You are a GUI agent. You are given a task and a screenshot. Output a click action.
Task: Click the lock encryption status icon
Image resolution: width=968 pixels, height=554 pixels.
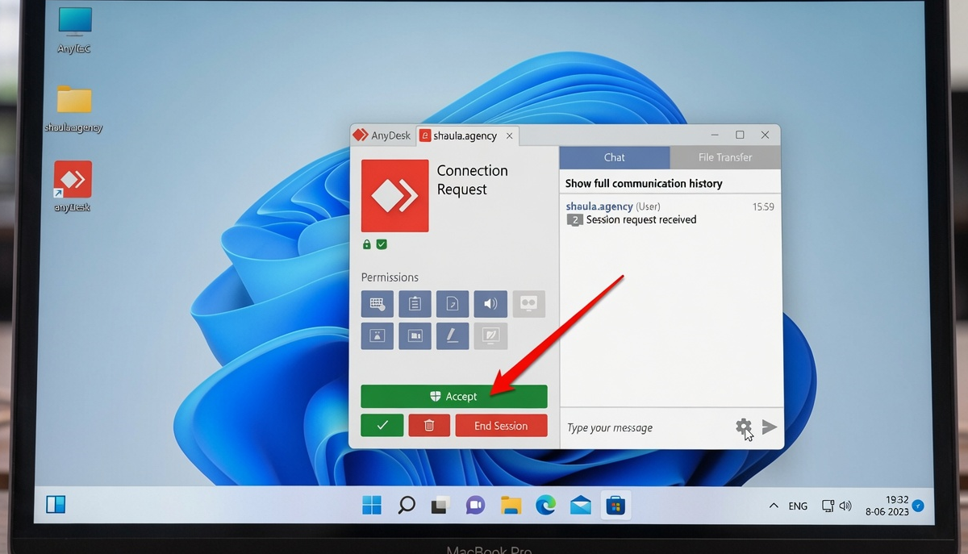click(367, 244)
